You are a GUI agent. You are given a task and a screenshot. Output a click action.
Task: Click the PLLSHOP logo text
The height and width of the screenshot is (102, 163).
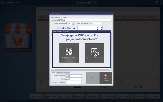[x=10, y=3]
